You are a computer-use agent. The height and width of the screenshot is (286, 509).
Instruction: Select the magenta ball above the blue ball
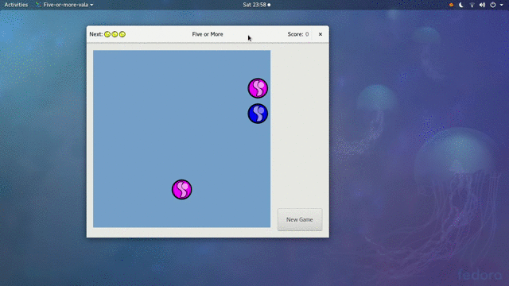click(x=258, y=88)
